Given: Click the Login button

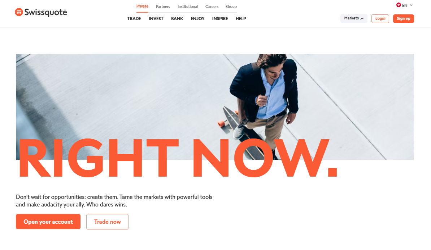Looking at the screenshot, I should point(380,19).
